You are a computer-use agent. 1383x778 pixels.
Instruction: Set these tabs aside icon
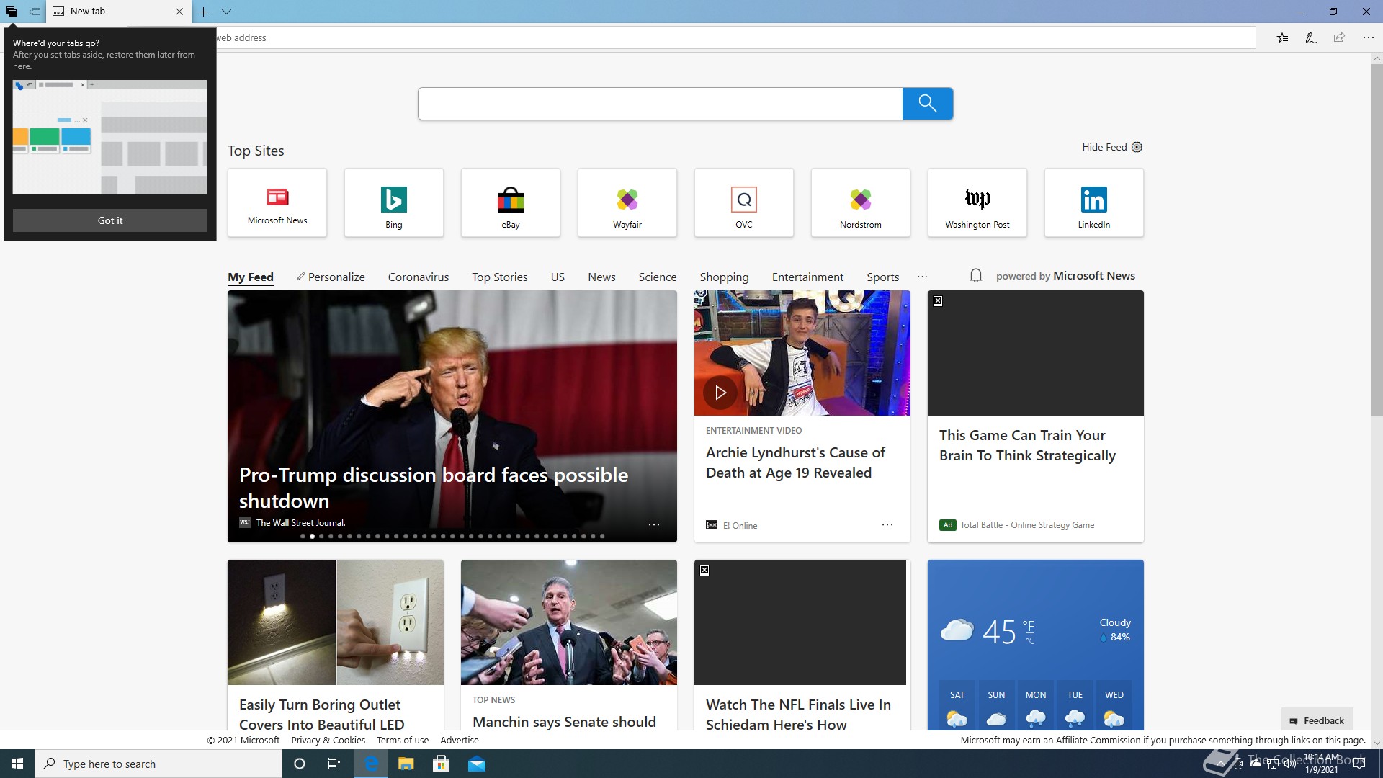tap(35, 12)
